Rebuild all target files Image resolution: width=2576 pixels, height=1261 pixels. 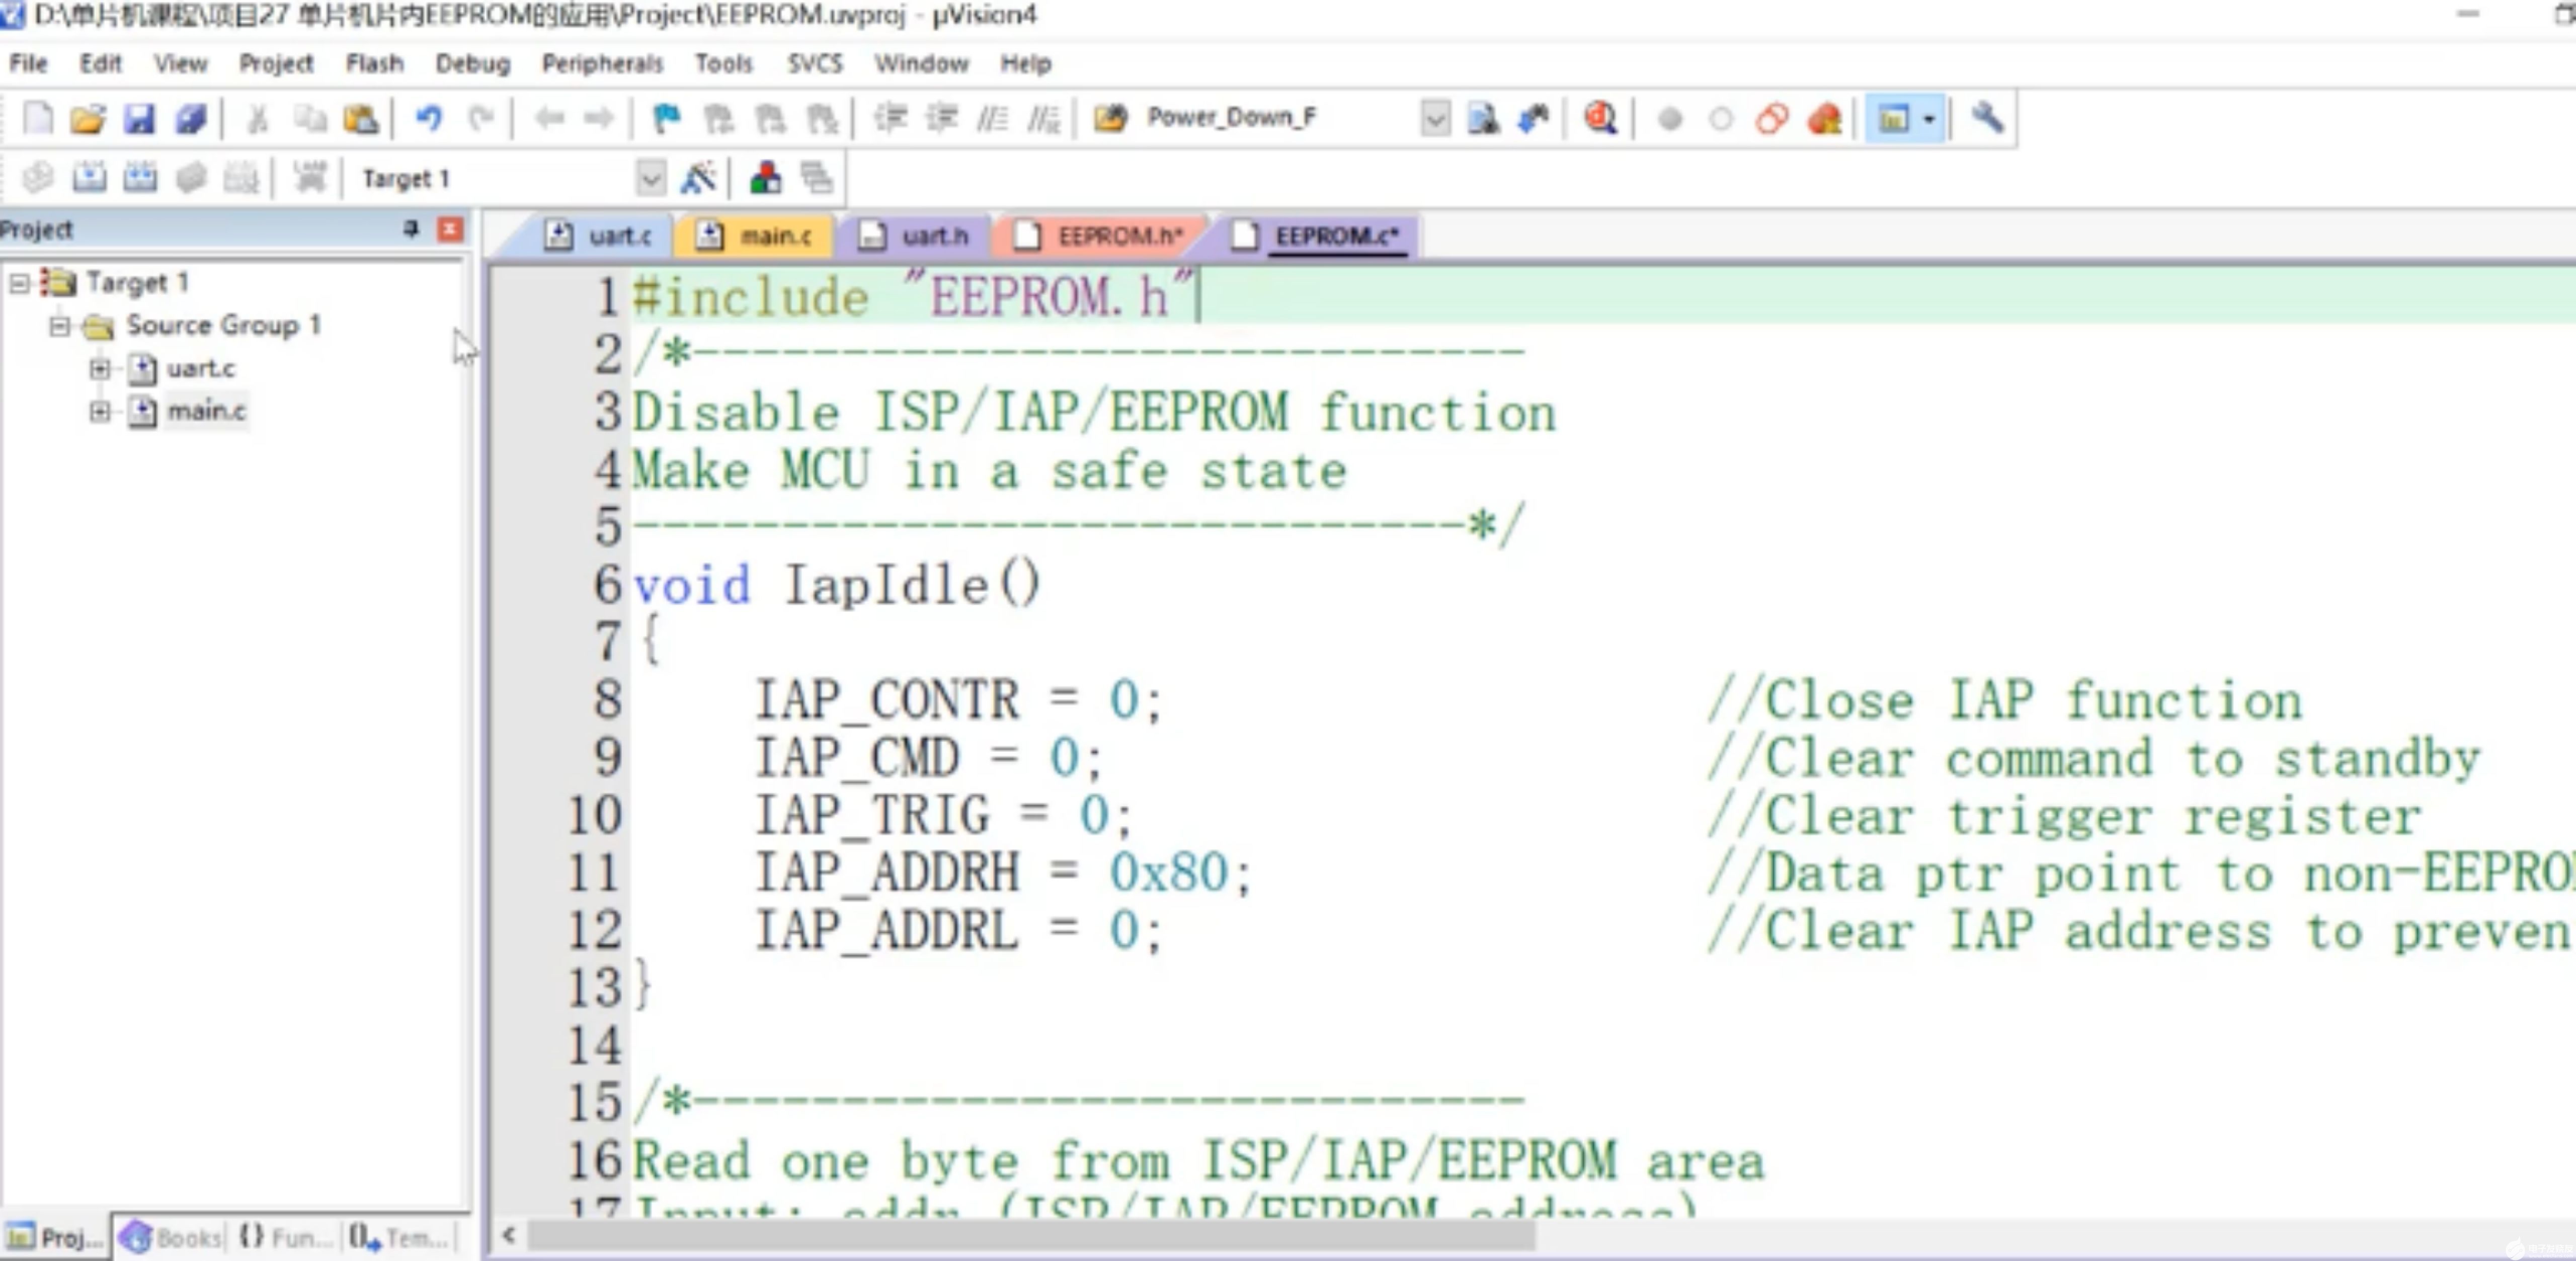tap(140, 178)
